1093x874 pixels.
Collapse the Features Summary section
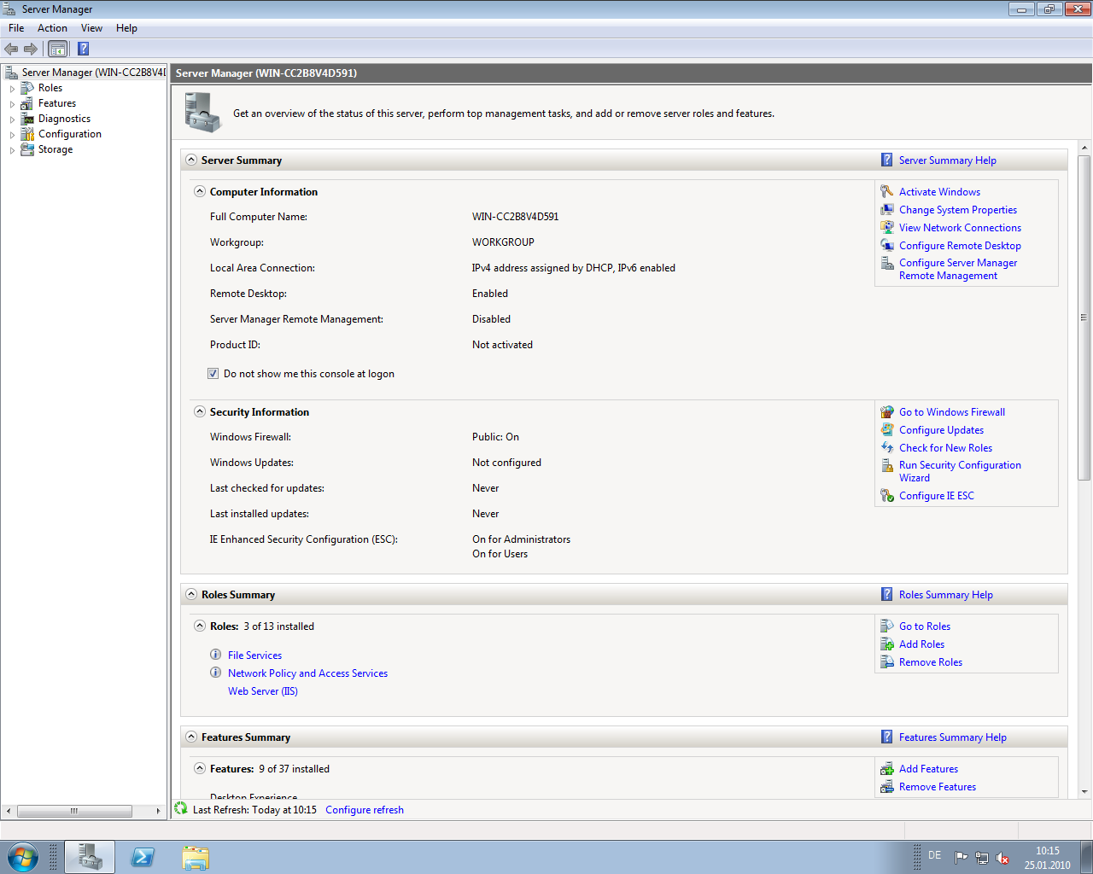191,737
